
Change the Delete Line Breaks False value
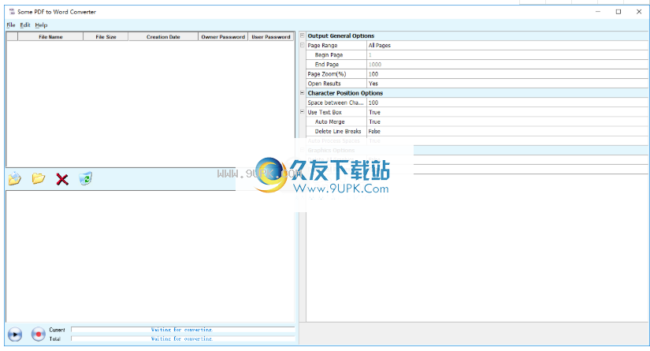[x=507, y=131]
